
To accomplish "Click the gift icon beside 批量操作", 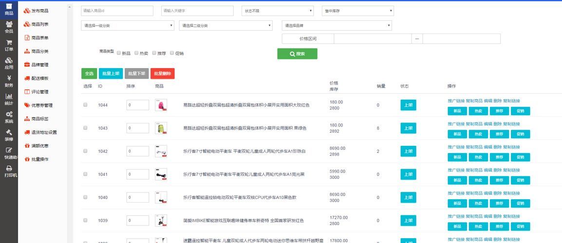I will click(27, 159).
